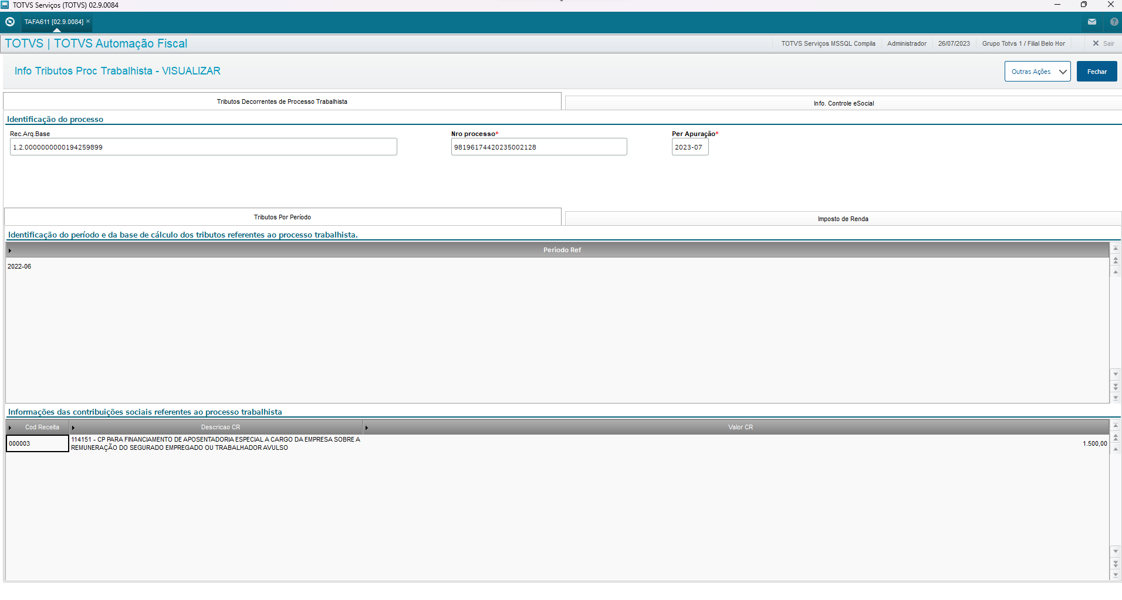Move down one line in Periodo Ref grid
The width and height of the screenshot is (1122, 600).
[1116, 374]
